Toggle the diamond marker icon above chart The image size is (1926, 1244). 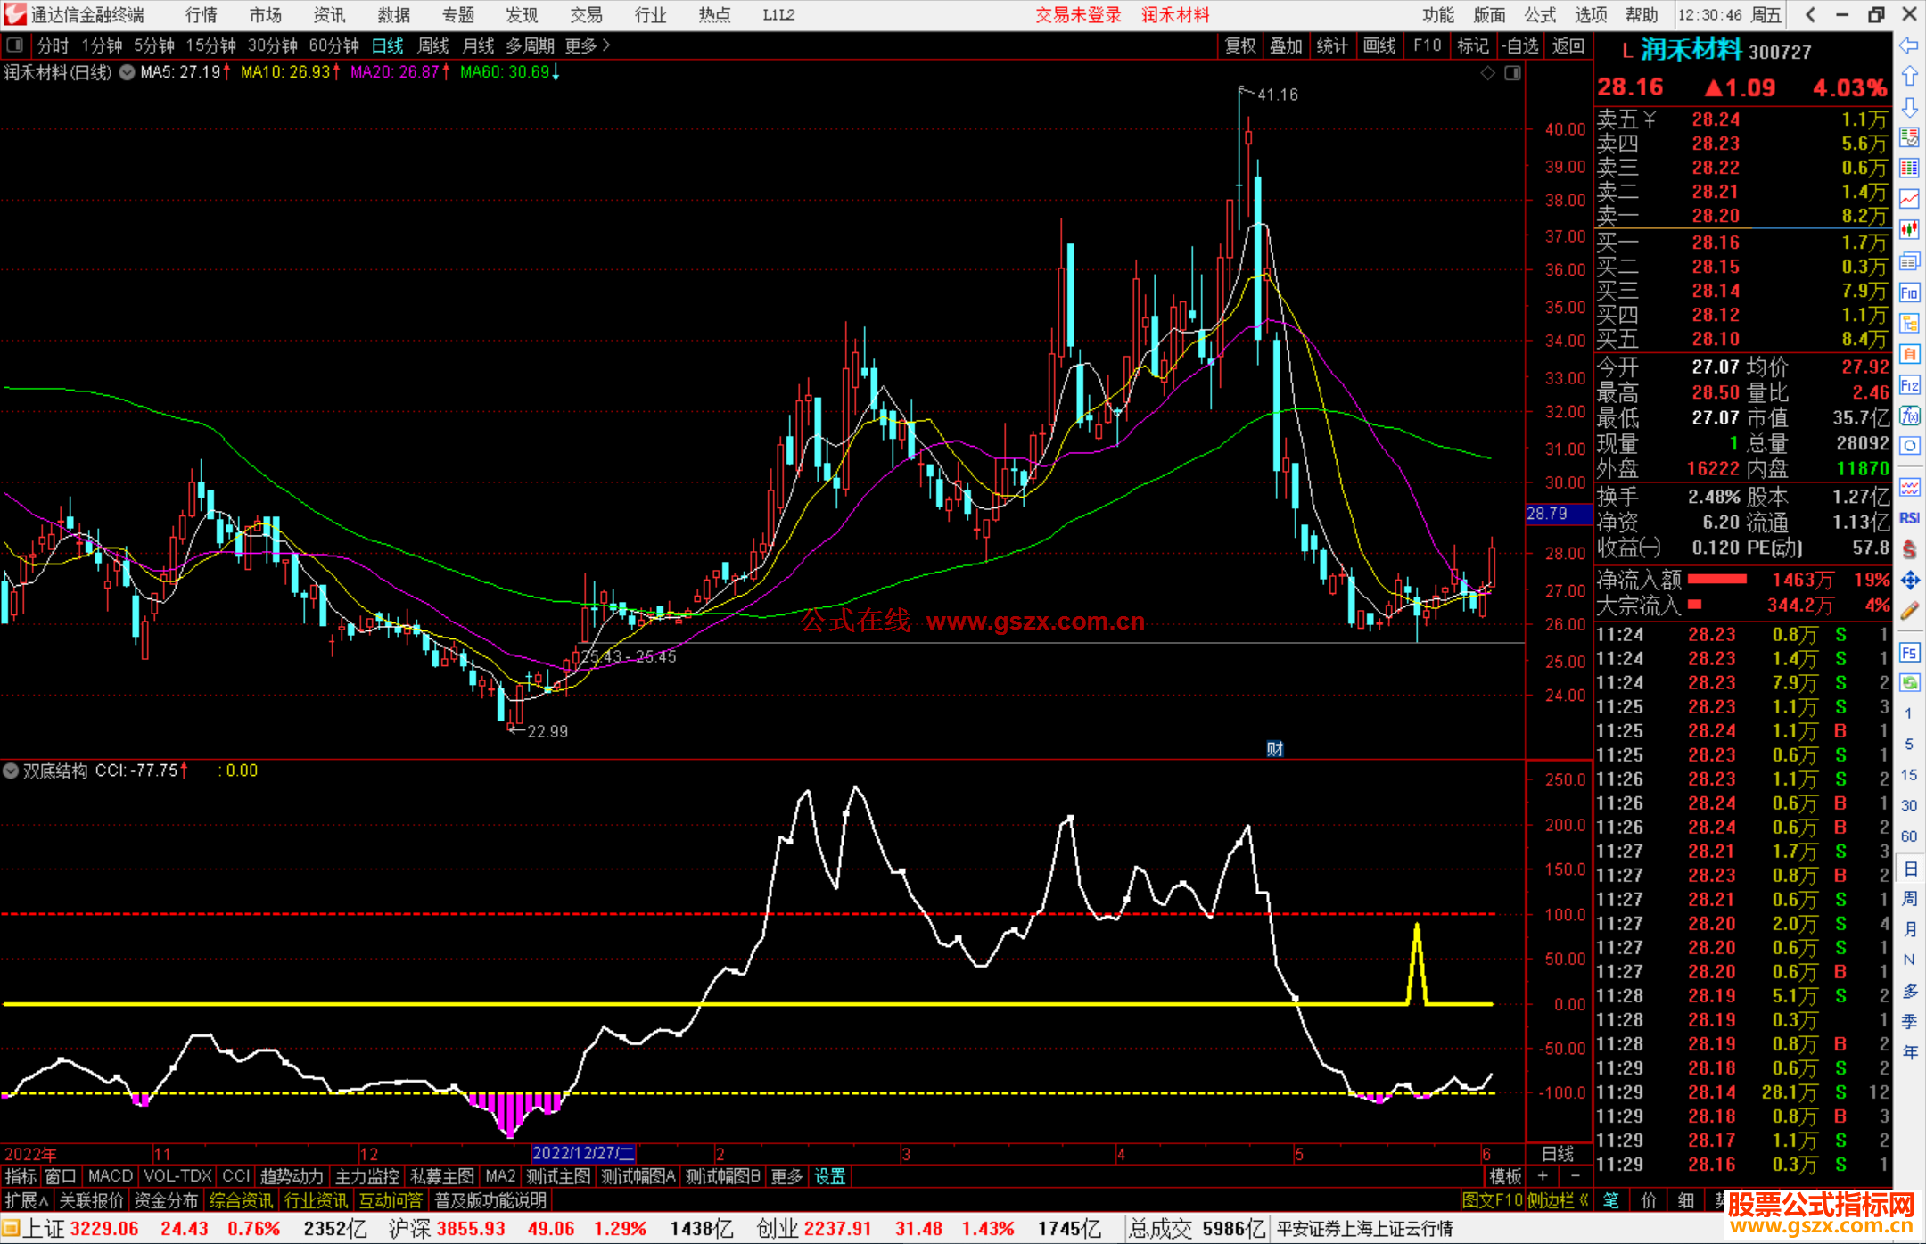coord(1487,73)
